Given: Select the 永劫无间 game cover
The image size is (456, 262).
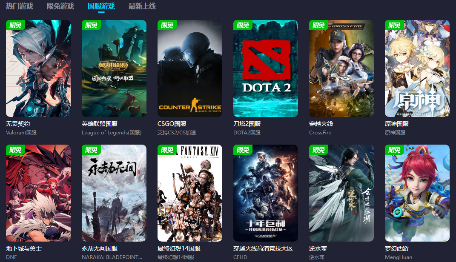Looking at the screenshot, I should coord(114,193).
